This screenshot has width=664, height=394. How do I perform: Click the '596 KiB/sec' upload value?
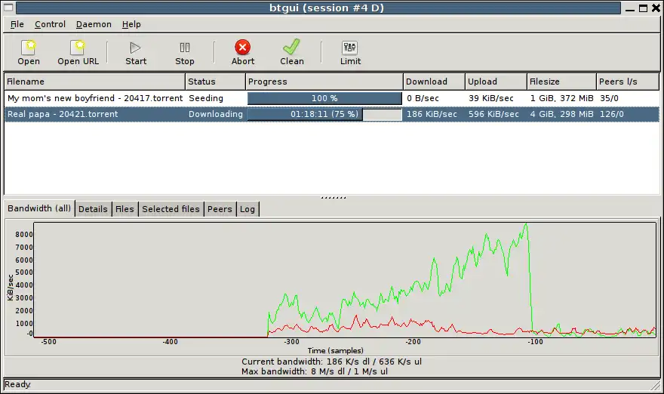click(x=493, y=114)
